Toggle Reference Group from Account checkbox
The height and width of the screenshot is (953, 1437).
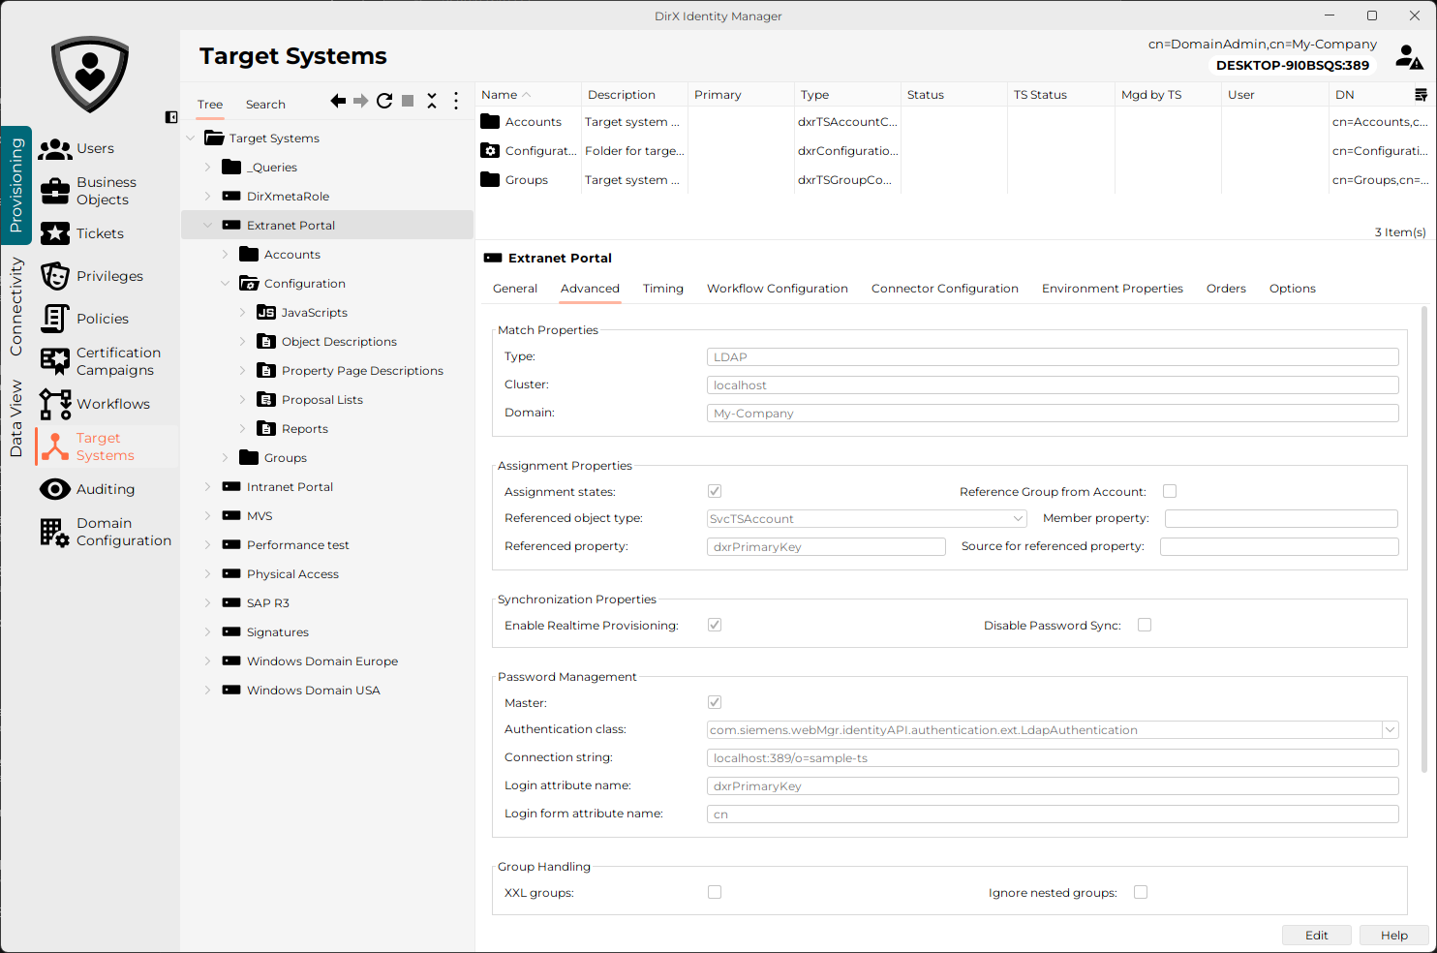1170,491
